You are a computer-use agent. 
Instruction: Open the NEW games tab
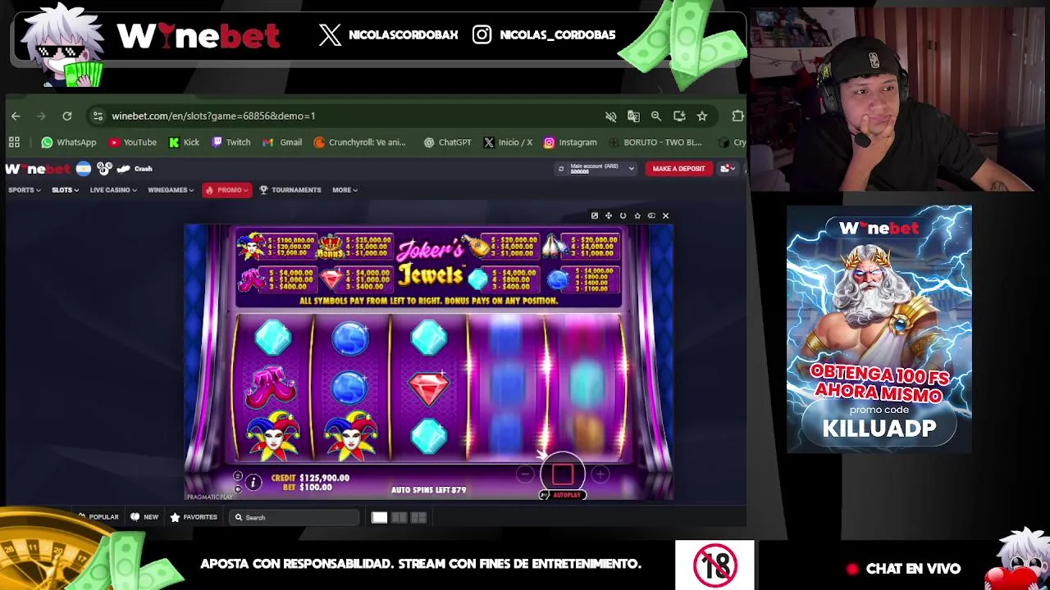(x=144, y=518)
